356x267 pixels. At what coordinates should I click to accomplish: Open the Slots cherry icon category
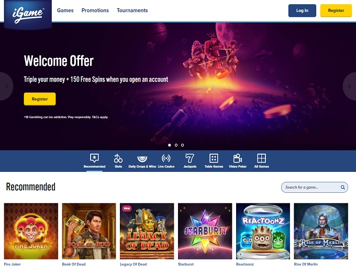(x=118, y=158)
